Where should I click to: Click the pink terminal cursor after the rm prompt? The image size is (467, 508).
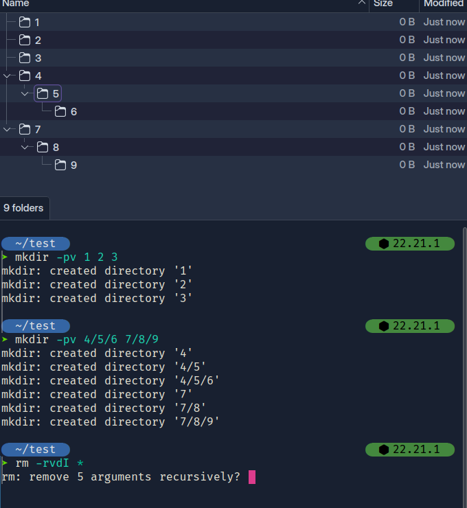pyautogui.click(x=252, y=477)
